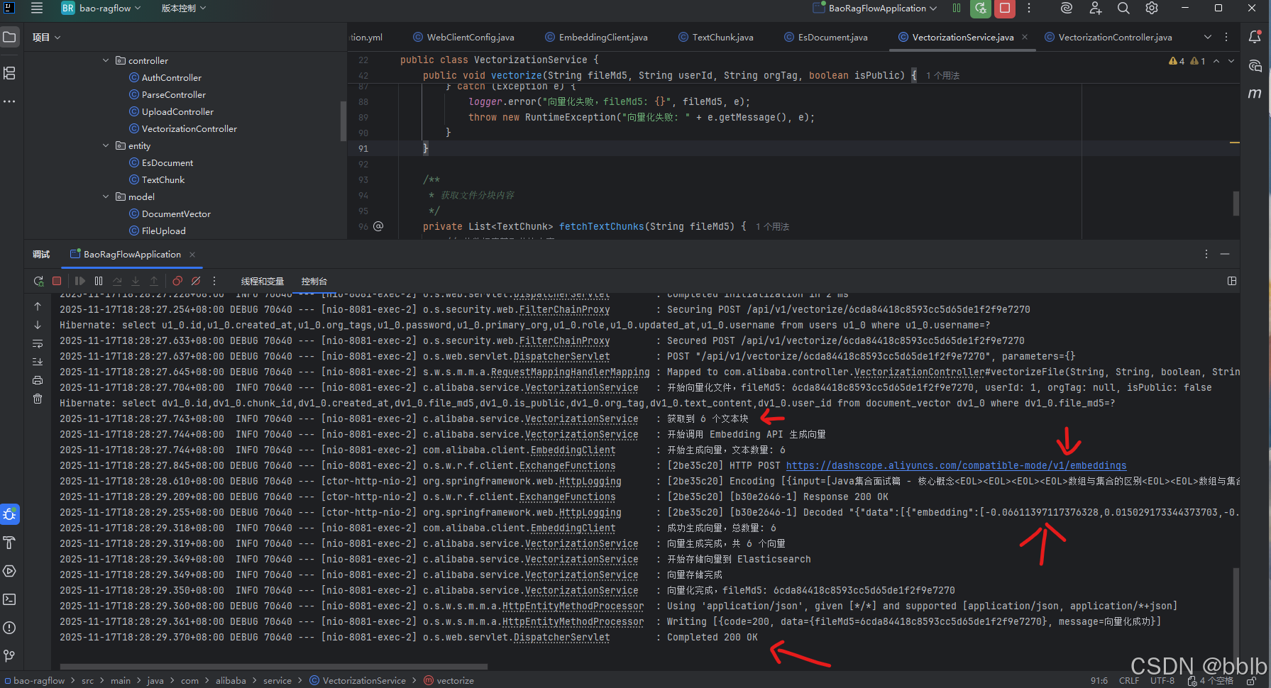Go to previous highlighted problem arrow

1216,61
